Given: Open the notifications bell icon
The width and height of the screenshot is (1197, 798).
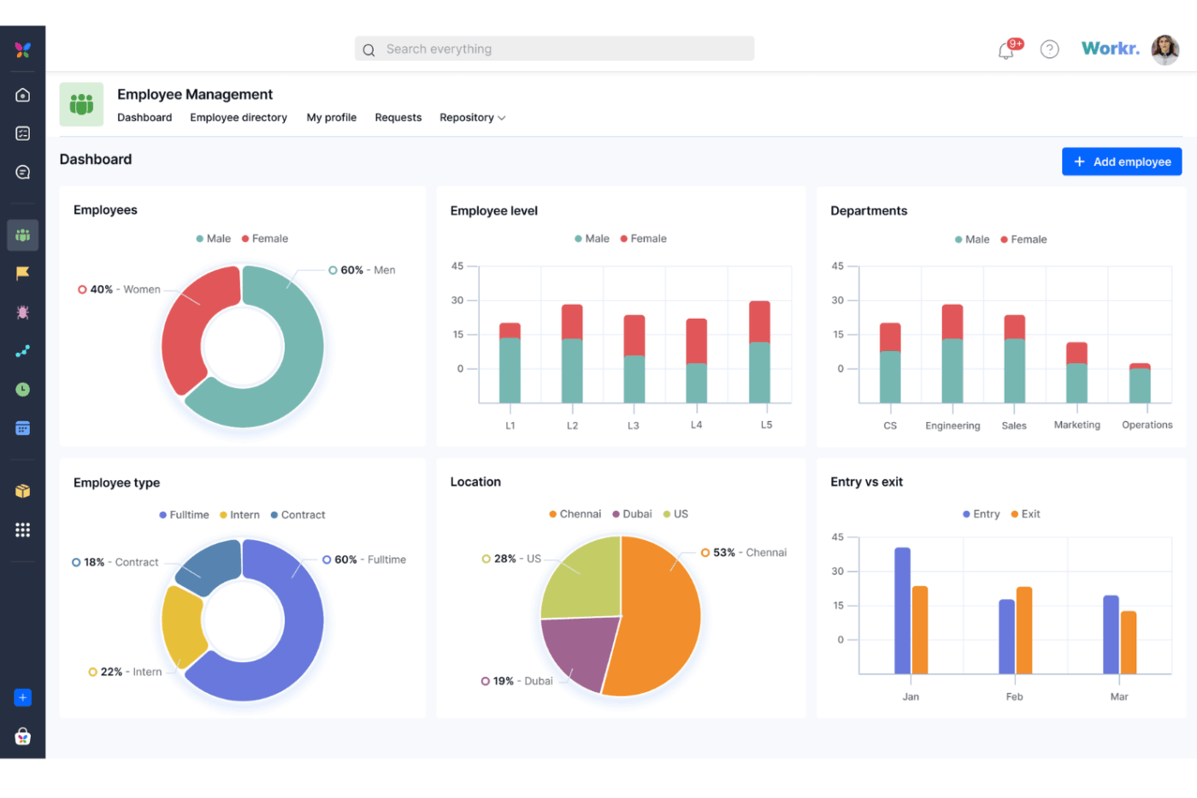Looking at the screenshot, I should click(x=1006, y=50).
